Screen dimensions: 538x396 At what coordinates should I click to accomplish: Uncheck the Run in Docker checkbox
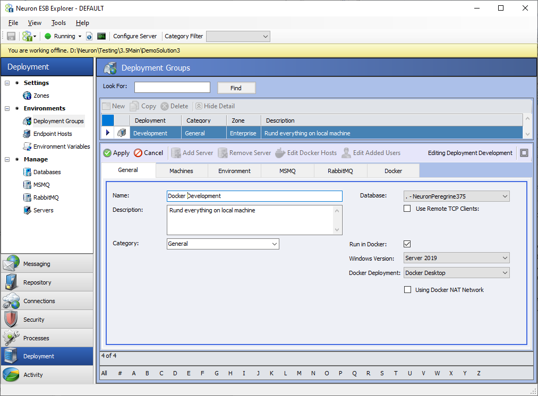pos(407,244)
